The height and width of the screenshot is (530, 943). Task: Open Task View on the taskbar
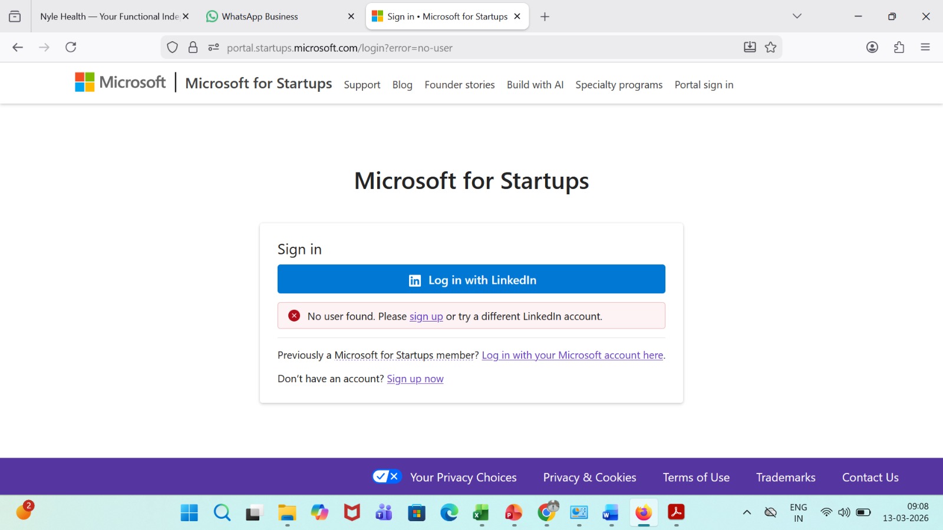click(254, 513)
